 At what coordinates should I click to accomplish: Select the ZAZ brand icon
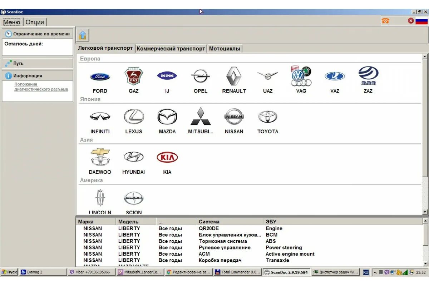(368, 76)
